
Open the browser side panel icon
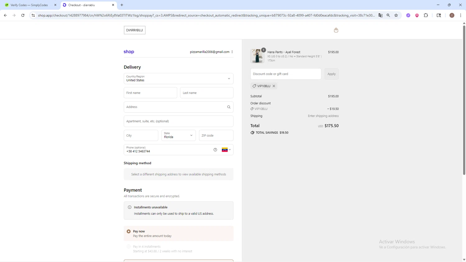pyautogui.click(x=439, y=15)
